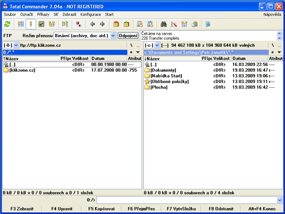Click up arrow in FTP log scrollbar

point(279,33)
